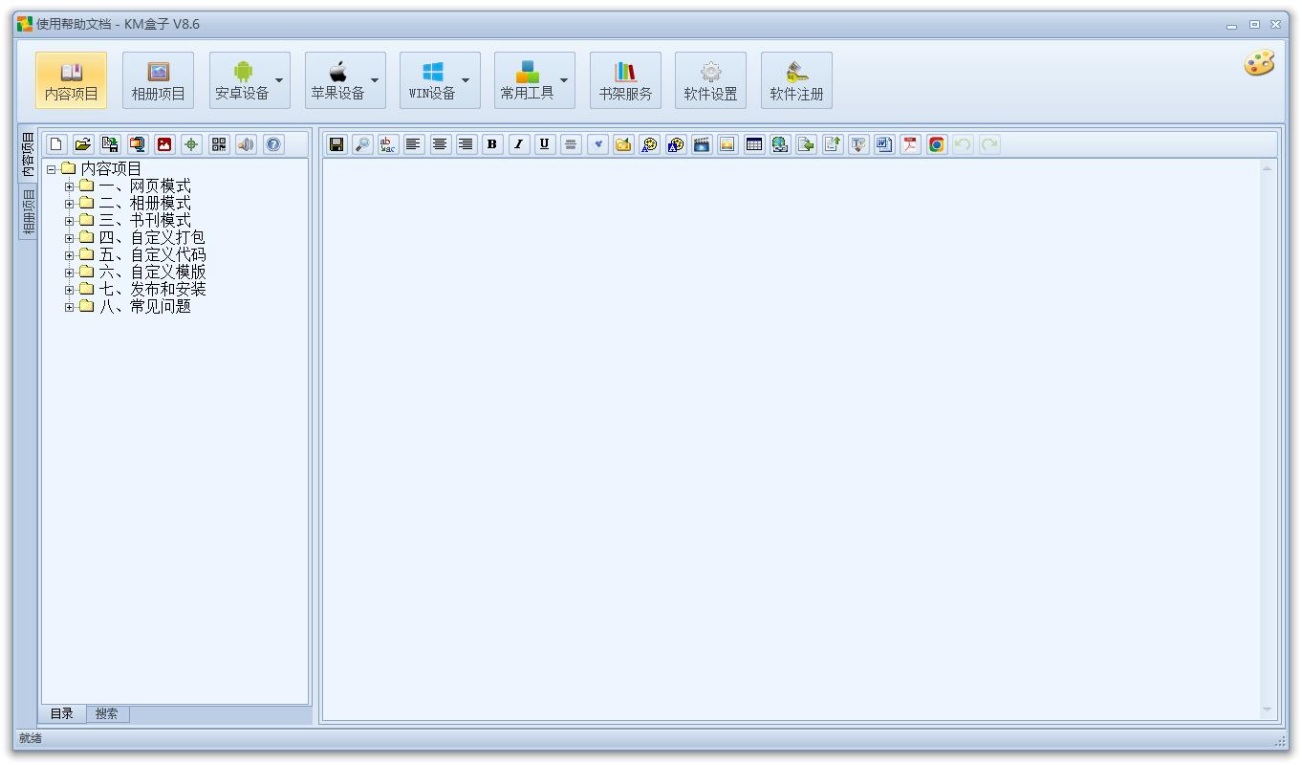Image resolution: width=1302 pixels, height=765 pixels.
Task: Insert a hyperlink using the globe icon
Action: click(x=780, y=144)
